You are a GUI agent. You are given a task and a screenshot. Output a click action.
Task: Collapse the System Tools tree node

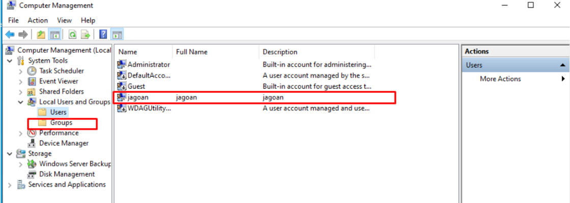[x=10, y=60]
